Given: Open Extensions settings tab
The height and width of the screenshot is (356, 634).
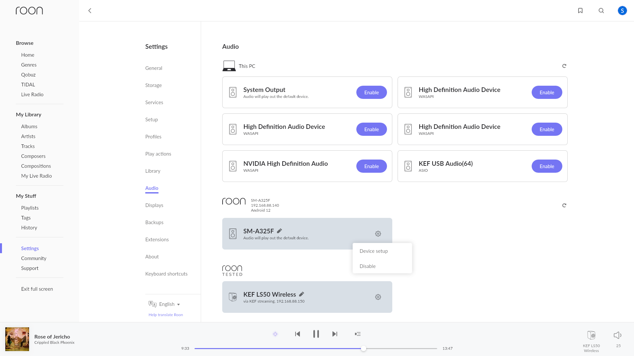Looking at the screenshot, I should coord(157,239).
